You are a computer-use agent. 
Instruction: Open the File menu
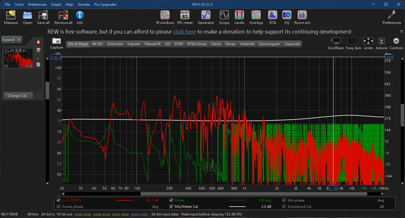(x=8, y=4)
